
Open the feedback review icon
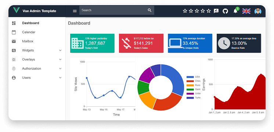pyautogui.click(x=216, y=11)
